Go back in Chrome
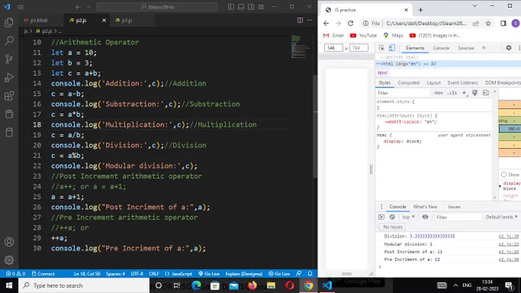Image resolution: width=521 pixels, height=293 pixels. pos(326,23)
